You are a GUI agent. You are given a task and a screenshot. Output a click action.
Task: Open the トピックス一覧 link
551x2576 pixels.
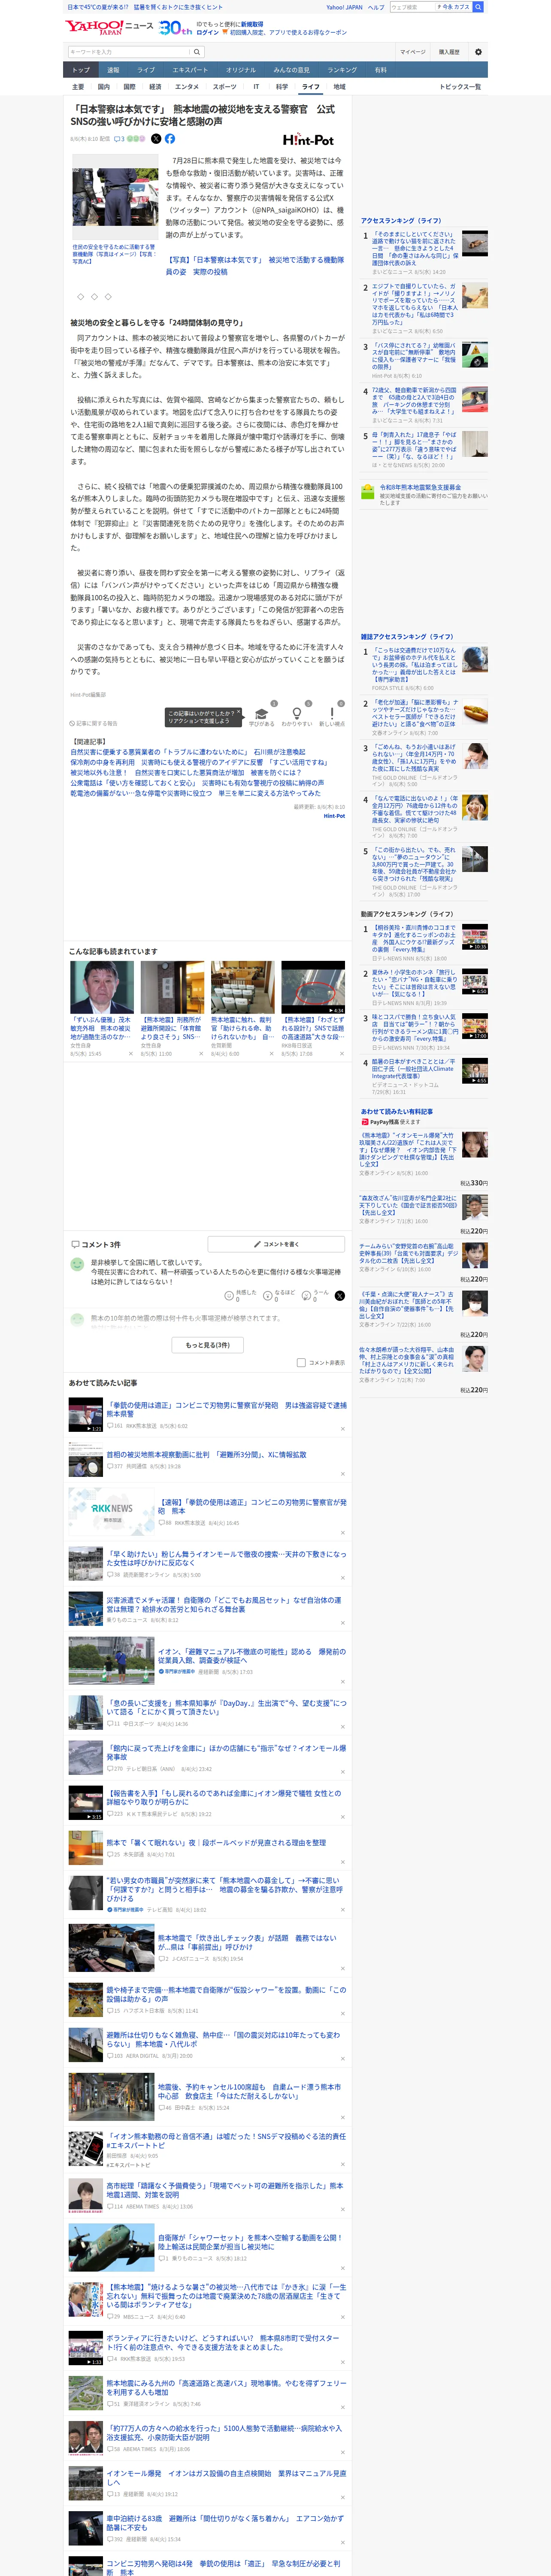pos(460,87)
